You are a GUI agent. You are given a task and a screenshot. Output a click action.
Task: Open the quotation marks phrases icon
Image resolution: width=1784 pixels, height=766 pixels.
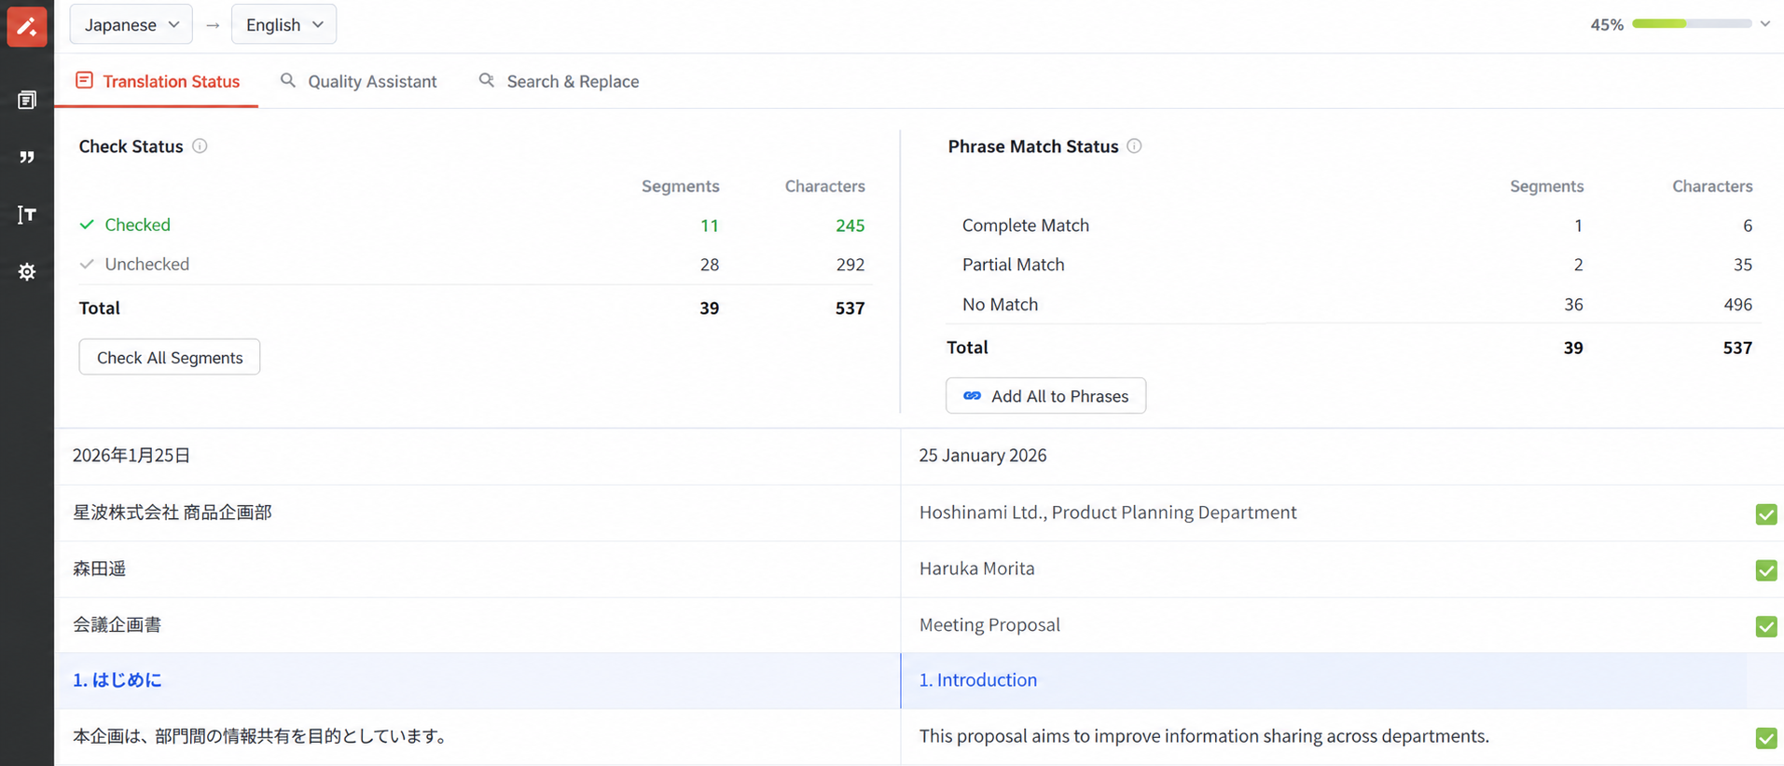27,157
